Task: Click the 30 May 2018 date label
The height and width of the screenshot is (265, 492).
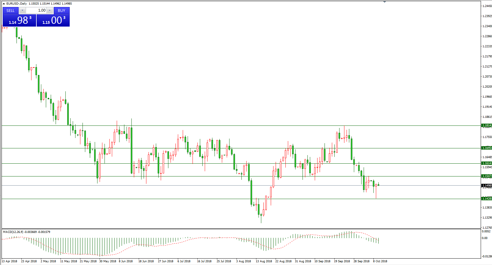Action: point(108,261)
